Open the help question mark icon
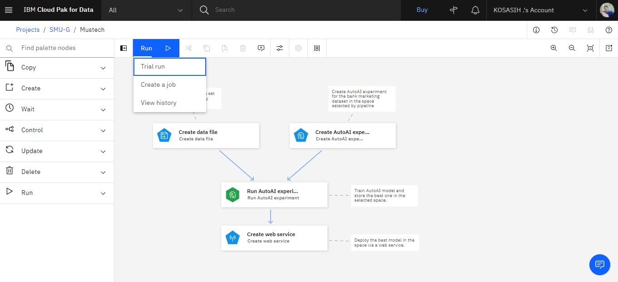The width and height of the screenshot is (618, 282). coord(609,30)
